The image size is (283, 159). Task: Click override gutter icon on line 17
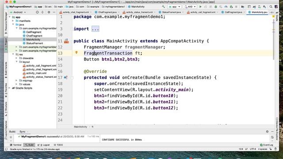pyautogui.click(x=66, y=78)
